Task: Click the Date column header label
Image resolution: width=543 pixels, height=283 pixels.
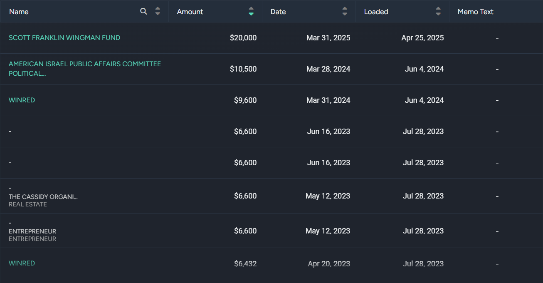Action: pos(278,12)
